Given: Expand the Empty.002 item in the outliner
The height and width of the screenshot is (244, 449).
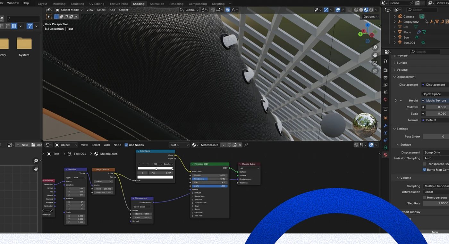Looking at the screenshot, I should click(x=395, y=22).
